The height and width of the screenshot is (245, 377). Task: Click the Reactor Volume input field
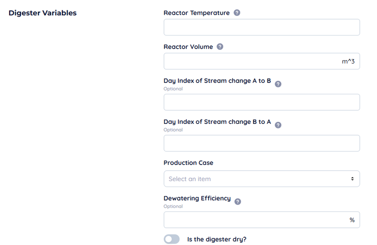(261, 61)
